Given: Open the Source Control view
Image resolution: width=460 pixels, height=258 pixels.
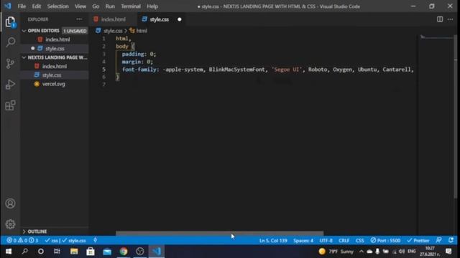Looking at the screenshot, I should click(x=10, y=63).
